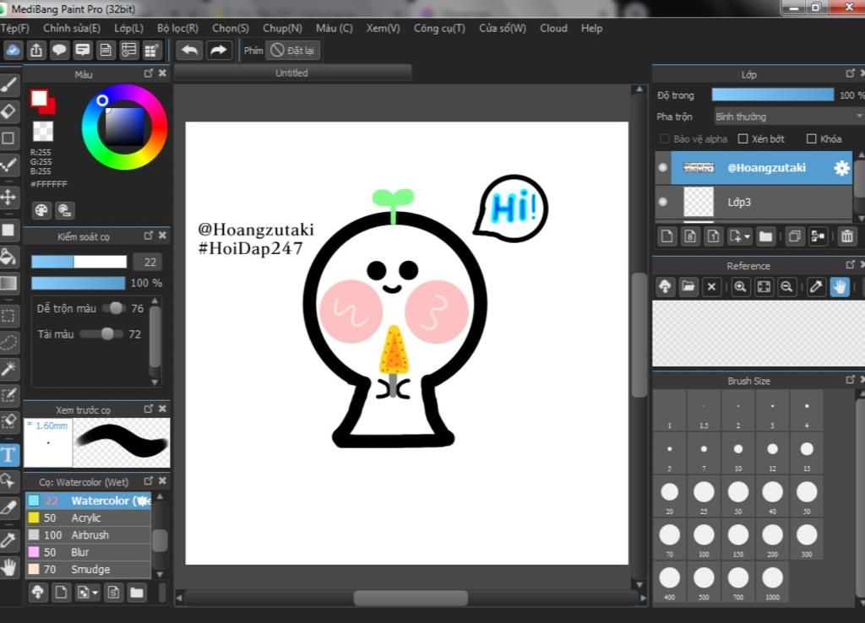The width and height of the screenshot is (865, 623).
Task: Click the merge layer down icon
Action: tap(818, 236)
